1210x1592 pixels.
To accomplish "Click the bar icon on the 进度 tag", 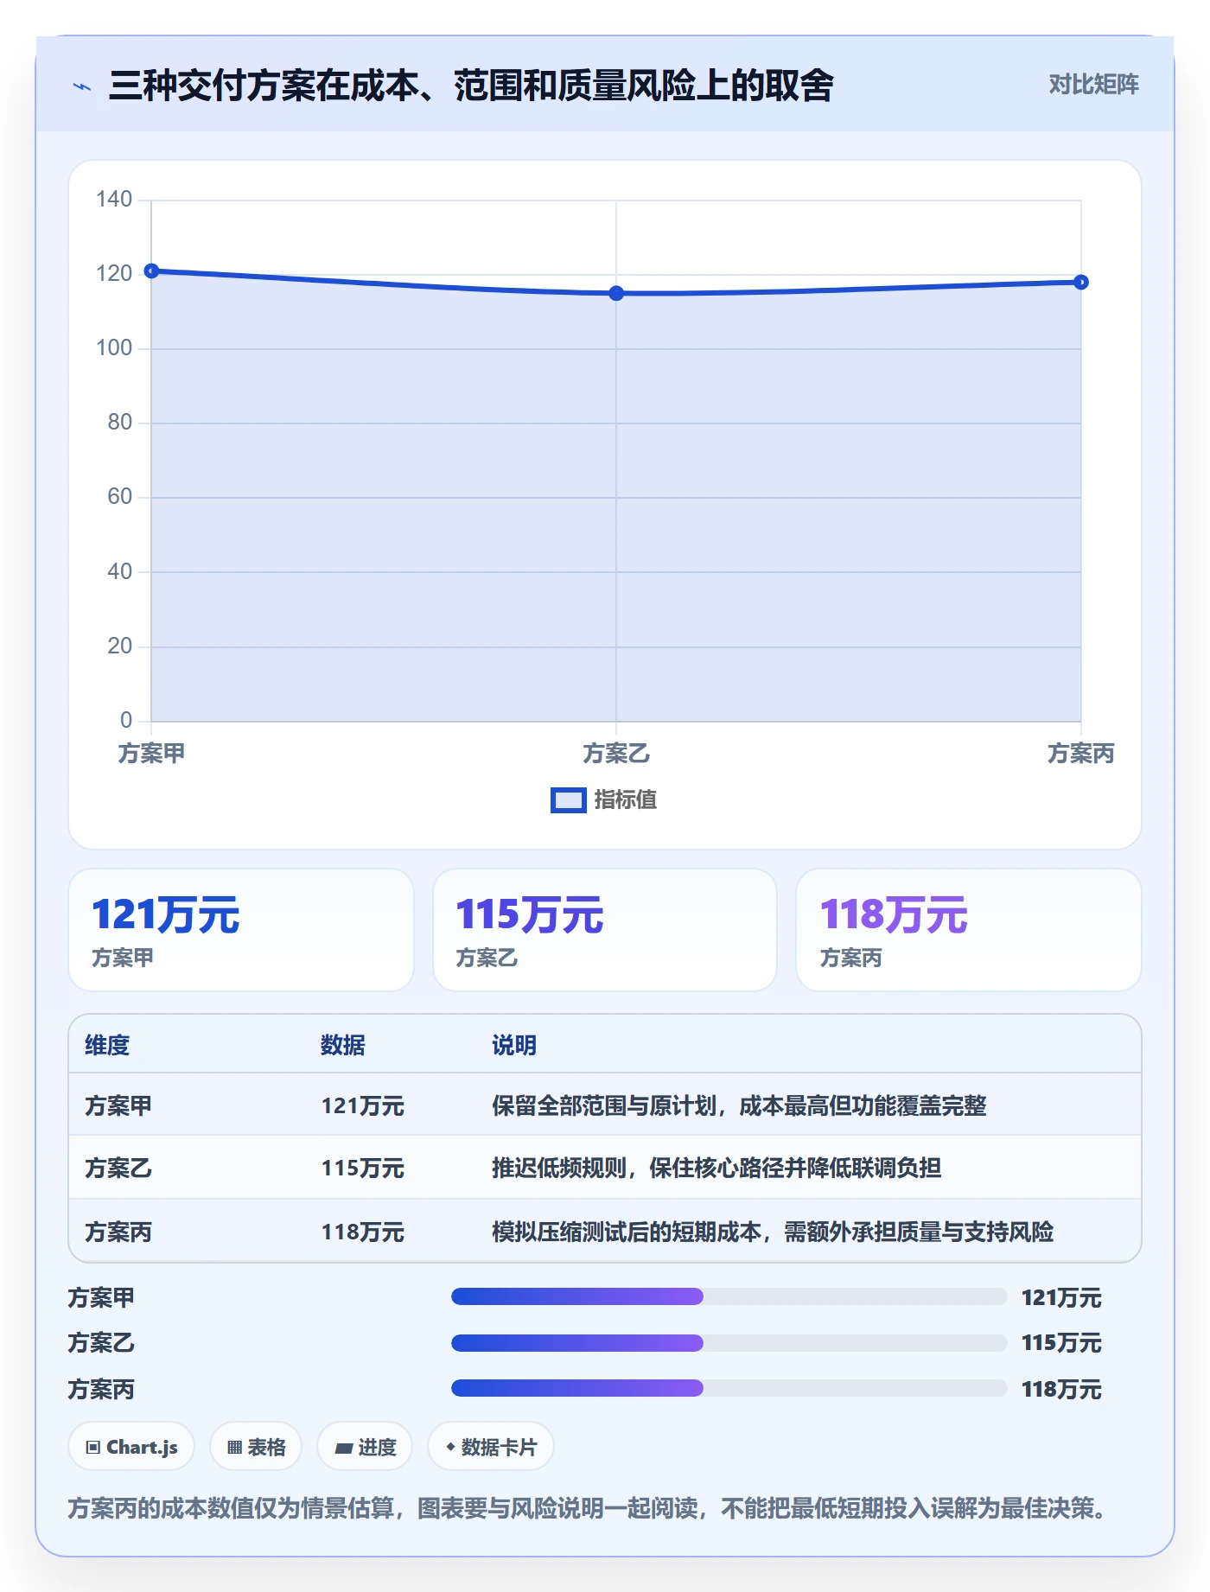I will click(344, 1448).
